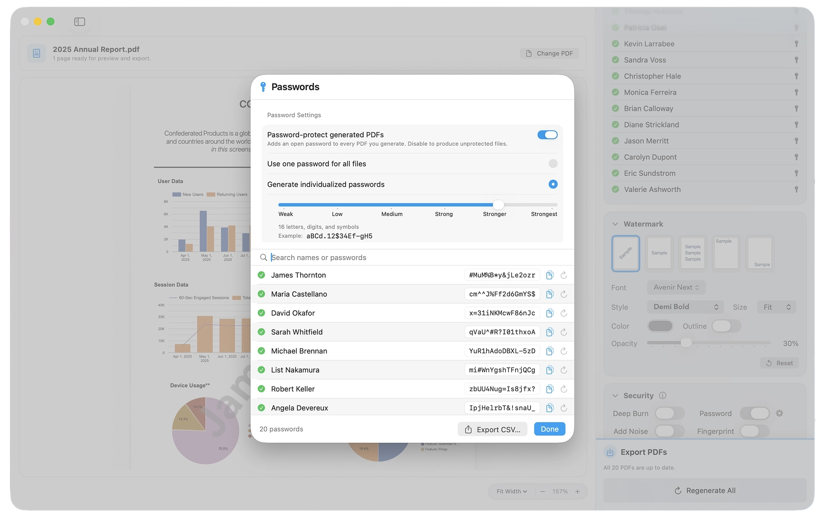
Task: Click the key icon beside Monica Ferreira
Action: (796, 92)
